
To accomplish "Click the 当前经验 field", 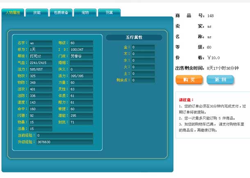I will [64, 135].
